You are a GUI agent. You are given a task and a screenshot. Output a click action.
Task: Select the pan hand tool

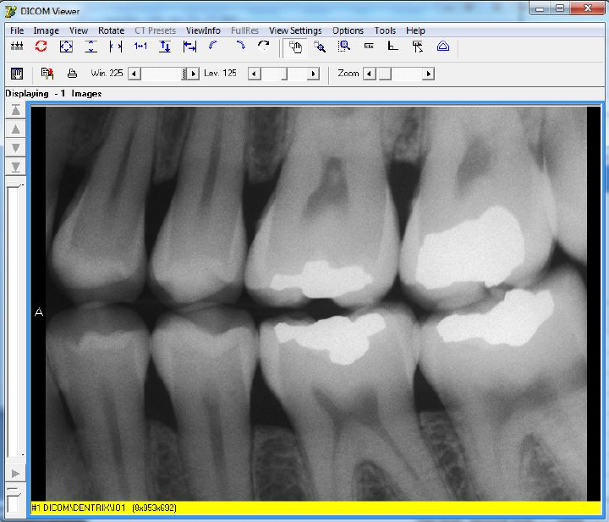[295, 47]
